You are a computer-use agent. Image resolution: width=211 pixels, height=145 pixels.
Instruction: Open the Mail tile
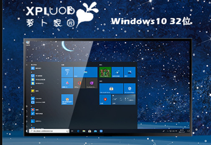(x=86, y=72)
